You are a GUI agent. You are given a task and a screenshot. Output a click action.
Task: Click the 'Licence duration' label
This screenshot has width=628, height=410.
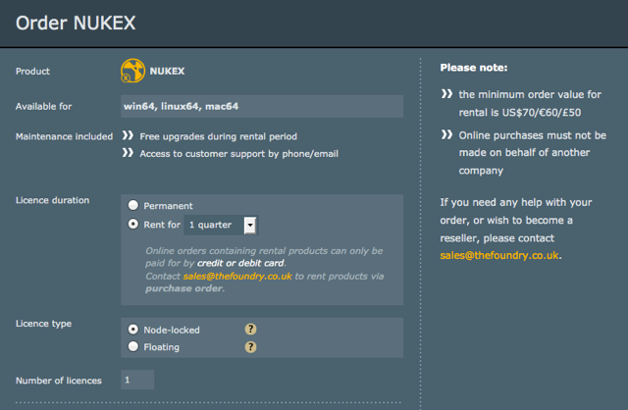click(52, 200)
